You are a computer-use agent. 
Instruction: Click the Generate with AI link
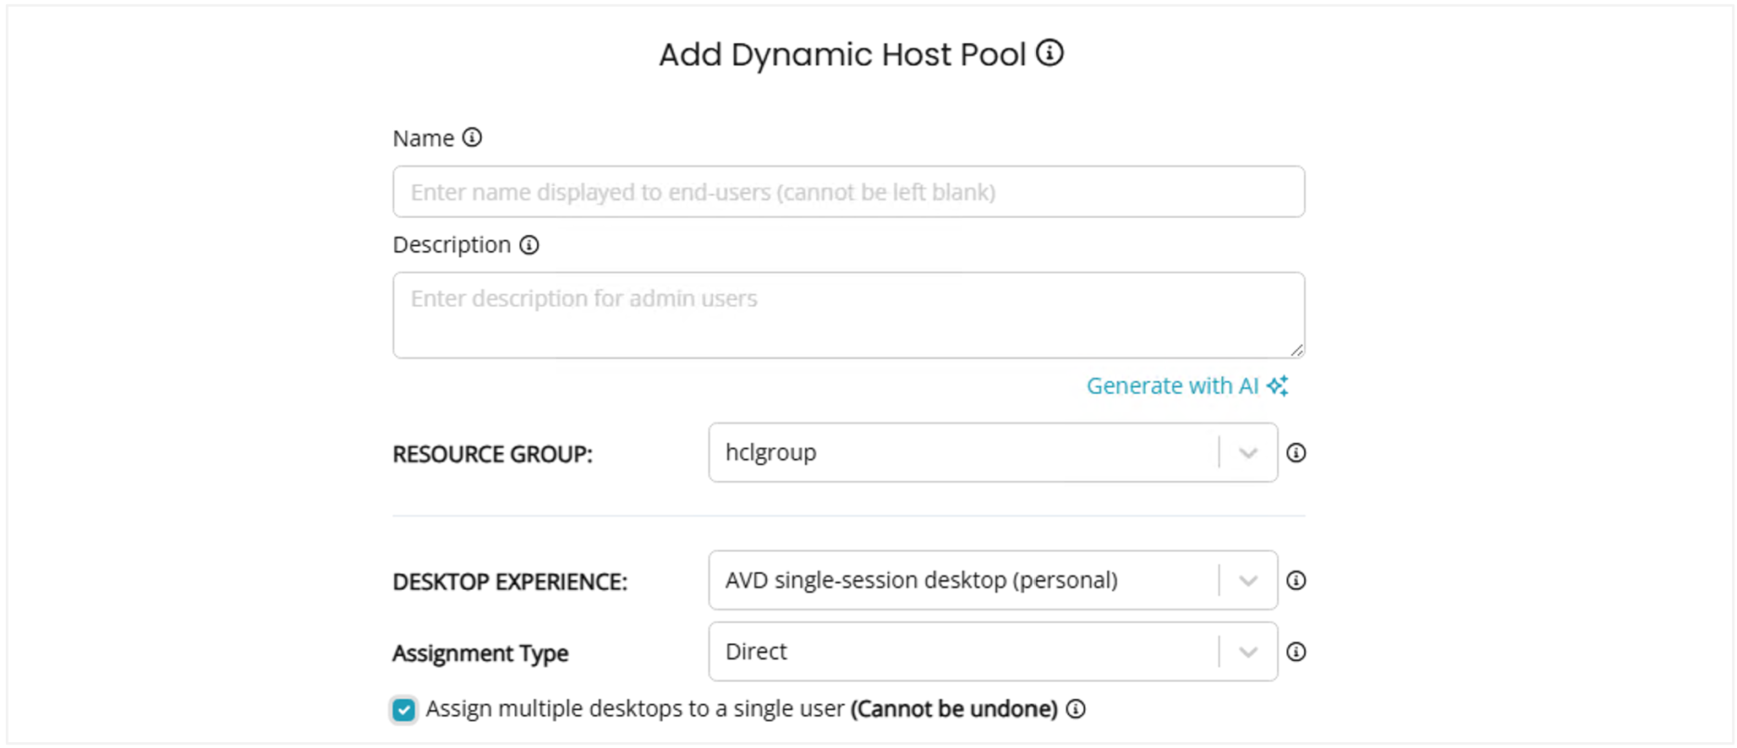(1172, 386)
